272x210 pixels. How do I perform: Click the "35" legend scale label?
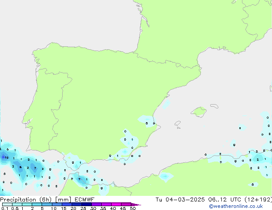[x=103, y=208]
